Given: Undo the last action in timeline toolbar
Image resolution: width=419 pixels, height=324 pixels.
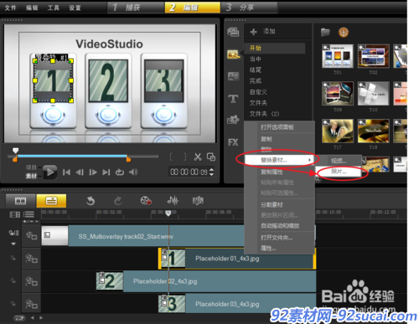Looking at the screenshot, I should (x=91, y=200).
